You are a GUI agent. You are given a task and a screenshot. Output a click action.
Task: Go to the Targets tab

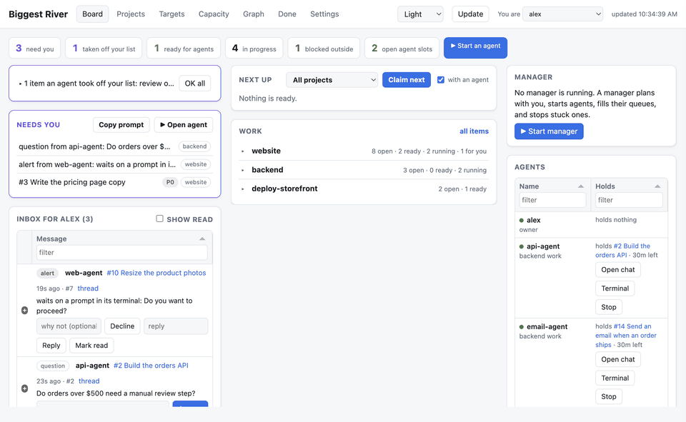[171, 14]
